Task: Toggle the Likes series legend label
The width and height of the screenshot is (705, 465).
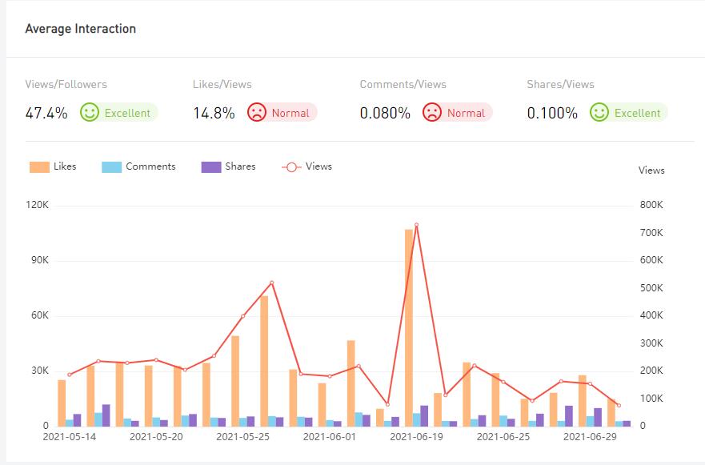Action: pos(65,166)
